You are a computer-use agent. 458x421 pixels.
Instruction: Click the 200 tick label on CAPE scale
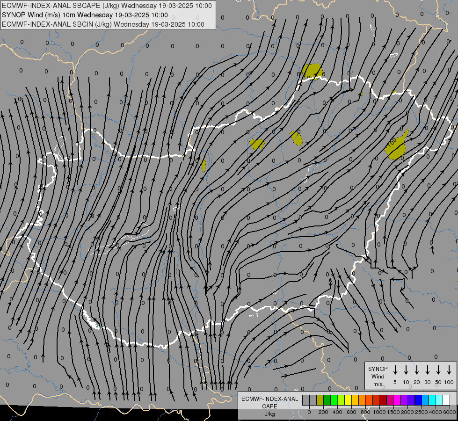[x=323, y=412]
